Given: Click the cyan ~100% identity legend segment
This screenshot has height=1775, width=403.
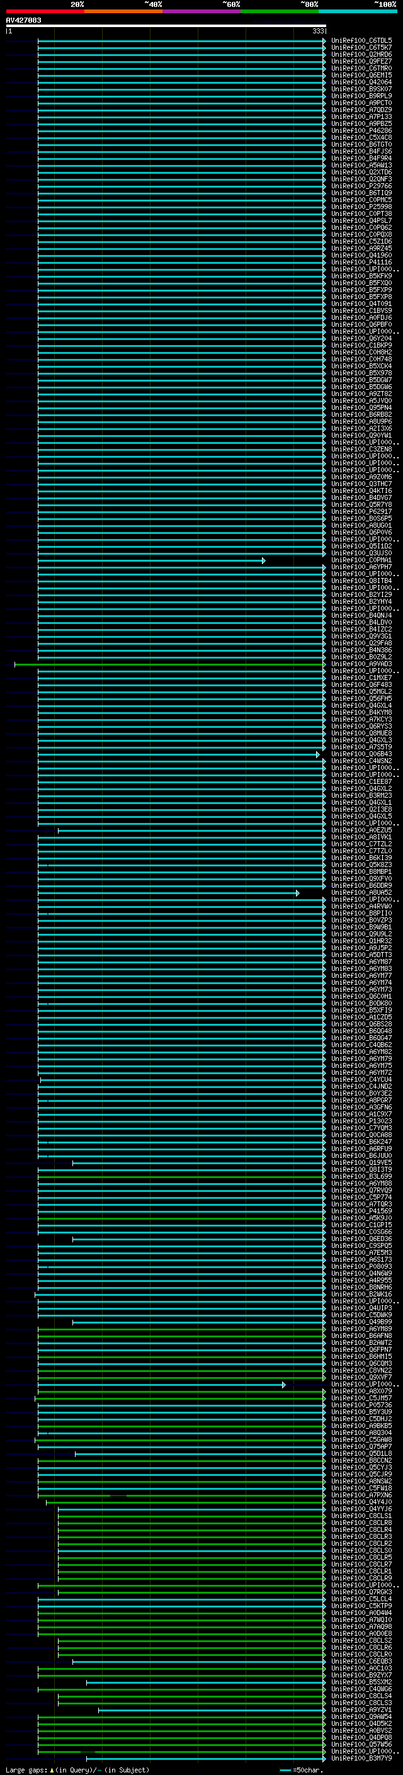Looking at the screenshot, I should (x=358, y=11).
